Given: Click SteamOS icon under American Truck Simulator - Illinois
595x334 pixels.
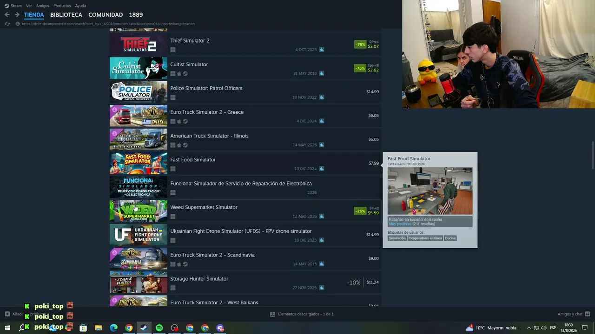Looking at the screenshot, I should [185, 145].
